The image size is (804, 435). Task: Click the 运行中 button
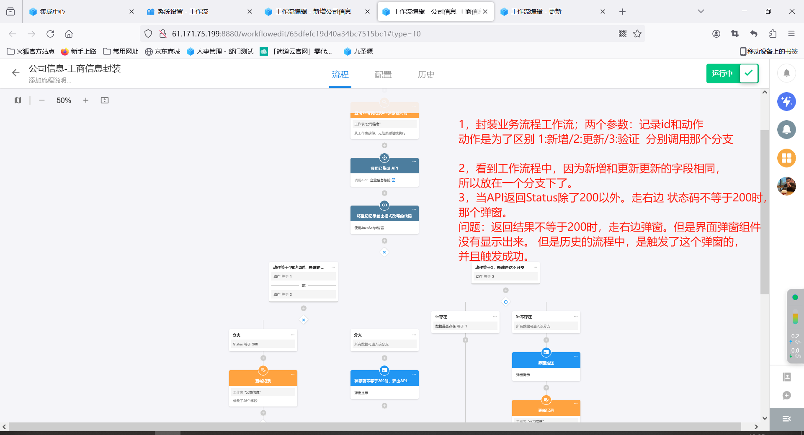tap(722, 73)
